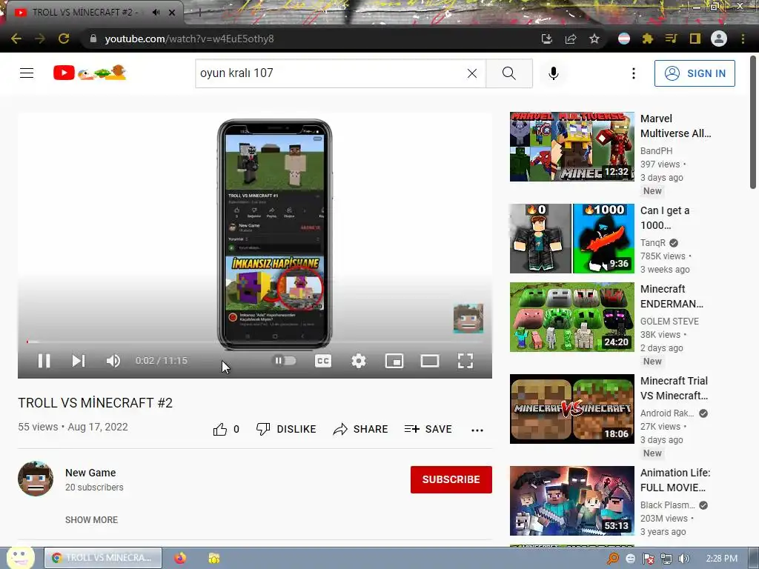Screen dimensions: 759x569
Task: Reload the current page
Action: (x=64, y=39)
